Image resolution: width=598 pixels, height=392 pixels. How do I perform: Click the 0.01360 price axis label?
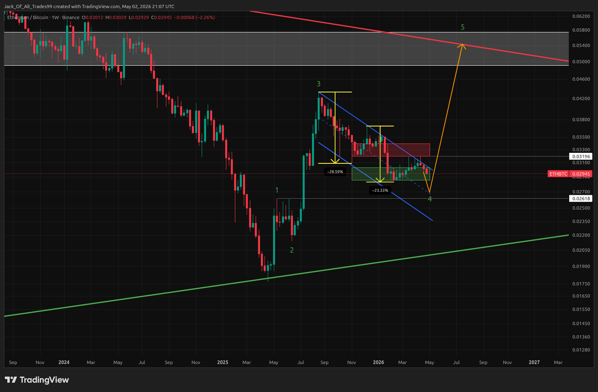click(x=581, y=337)
